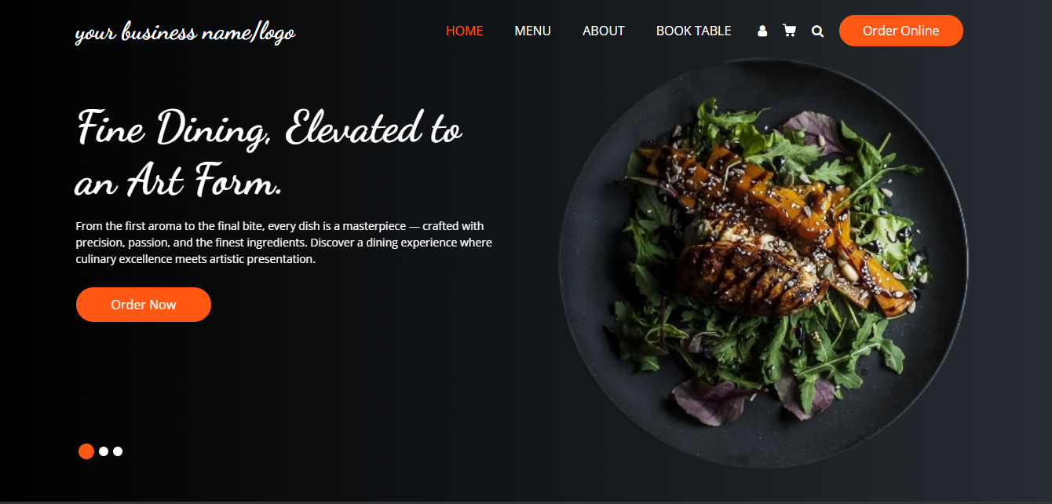Click the description paragraph under the headline

coord(284,243)
